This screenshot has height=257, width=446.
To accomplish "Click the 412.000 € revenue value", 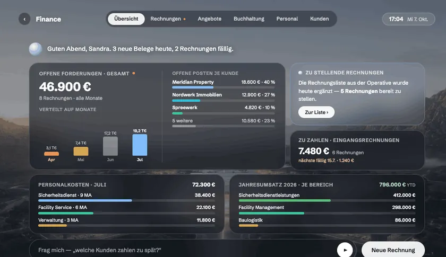I will pos(404,195).
